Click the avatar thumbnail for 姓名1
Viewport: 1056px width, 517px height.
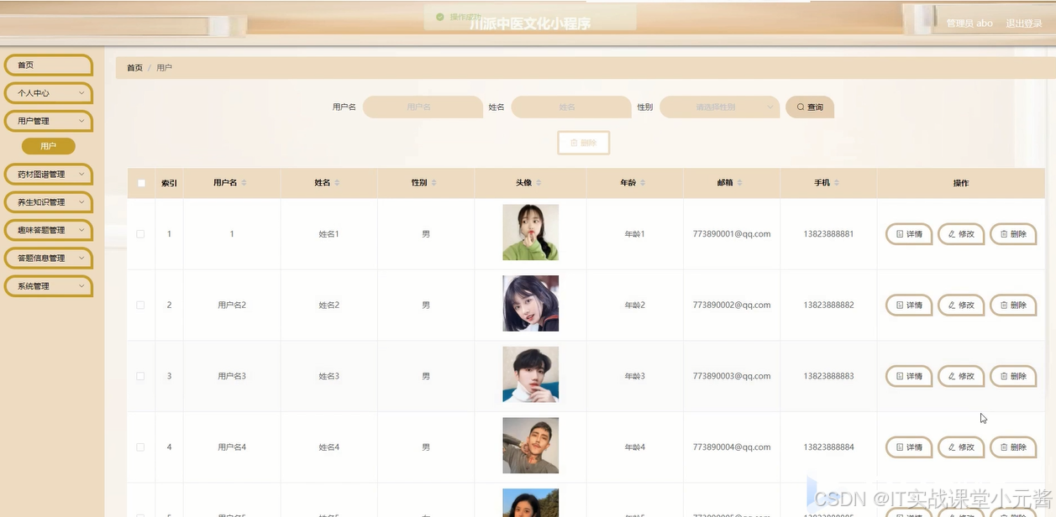[x=530, y=232]
